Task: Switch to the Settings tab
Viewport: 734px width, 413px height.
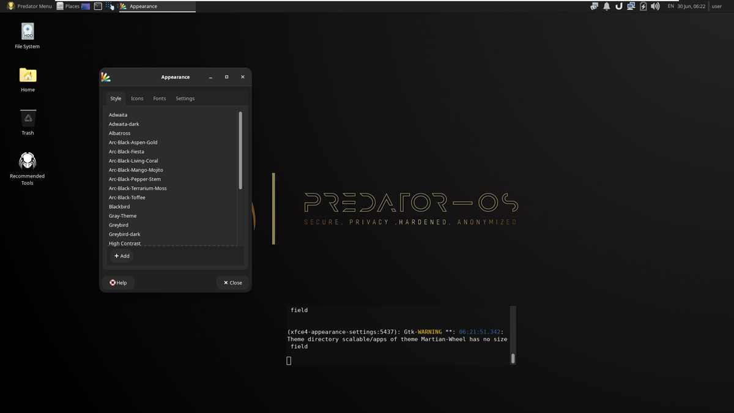Action: 185,99
